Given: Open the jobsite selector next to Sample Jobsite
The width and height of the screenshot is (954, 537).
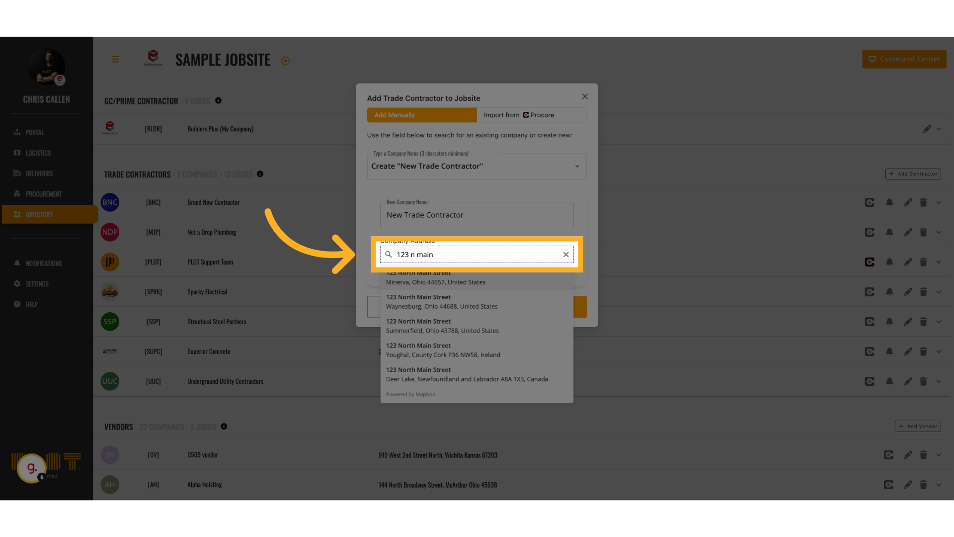Looking at the screenshot, I should coord(285,61).
